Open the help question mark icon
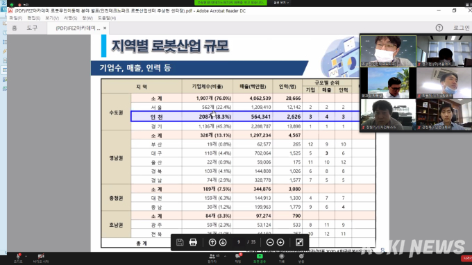The image size is (472, 265). [439, 28]
